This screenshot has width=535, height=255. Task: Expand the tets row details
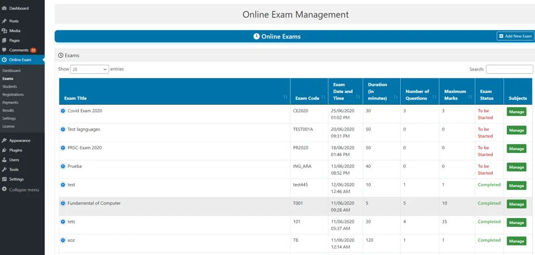[x=63, y=222]
